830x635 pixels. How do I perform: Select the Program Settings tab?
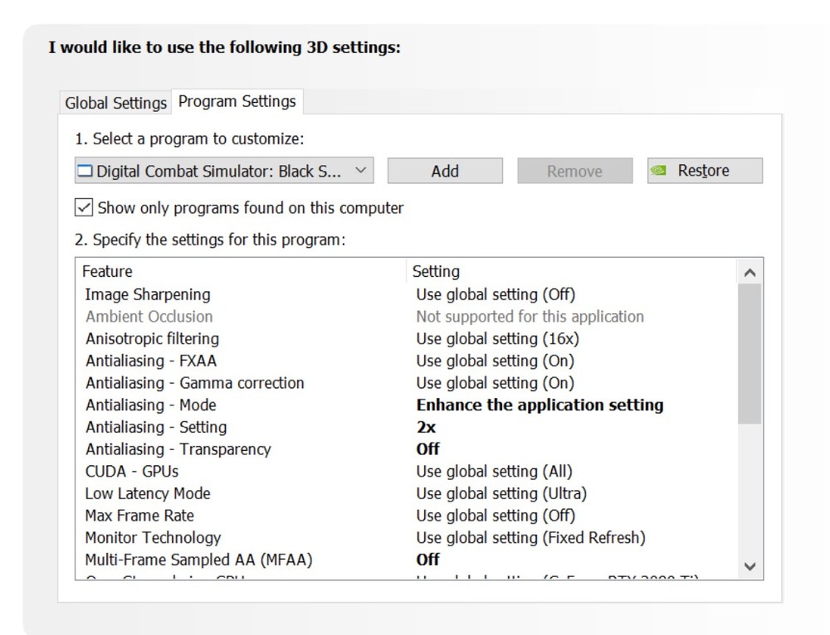pos(237,101)
